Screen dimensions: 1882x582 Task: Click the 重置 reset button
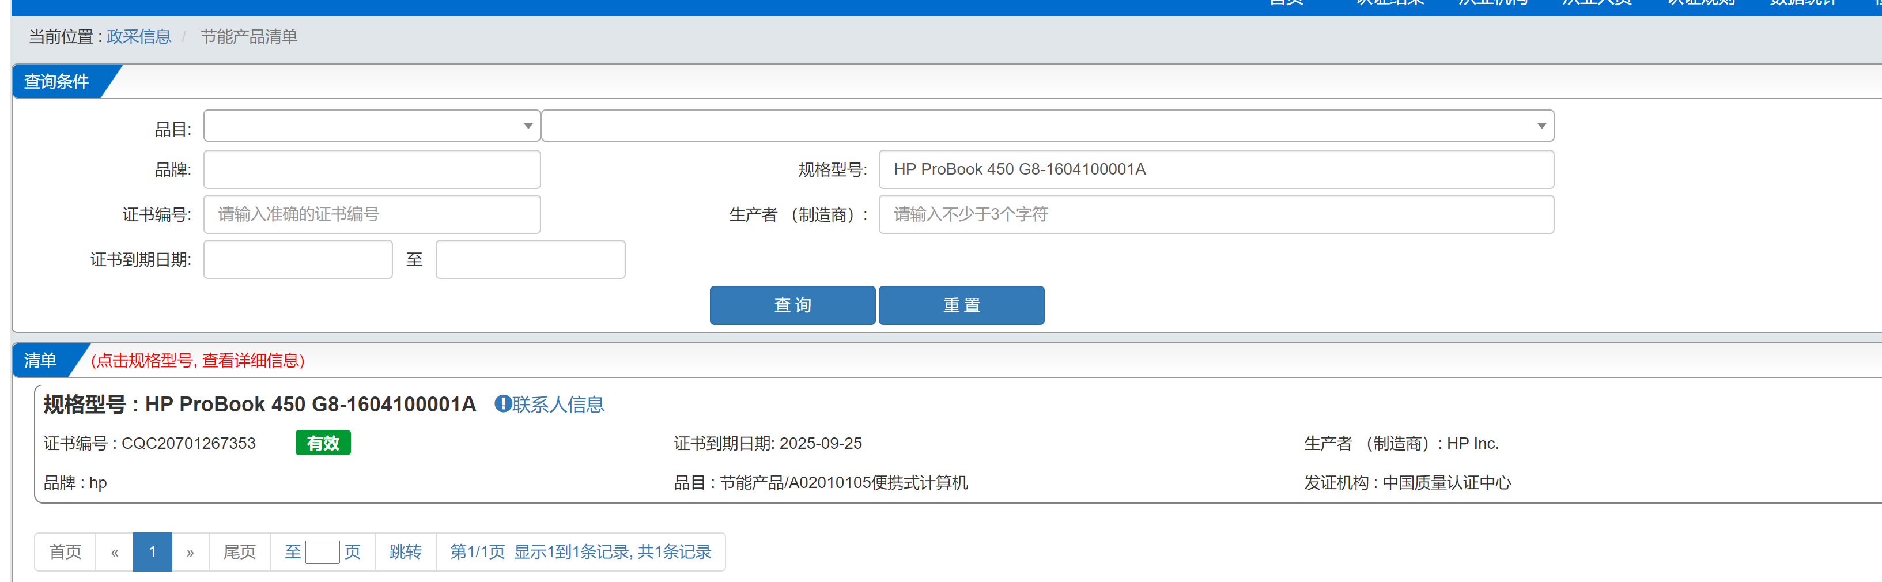click(961, 305)
